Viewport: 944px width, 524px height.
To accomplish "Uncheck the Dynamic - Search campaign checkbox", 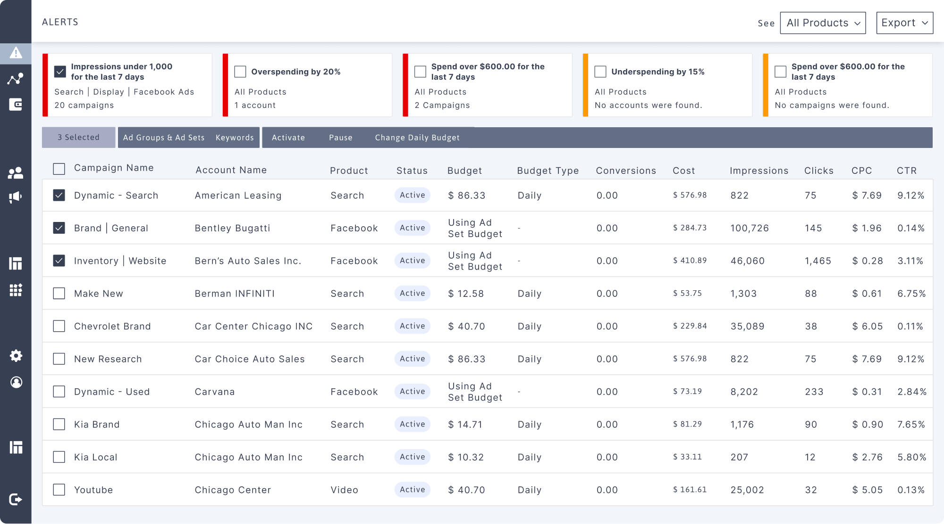I will [59, 195].
